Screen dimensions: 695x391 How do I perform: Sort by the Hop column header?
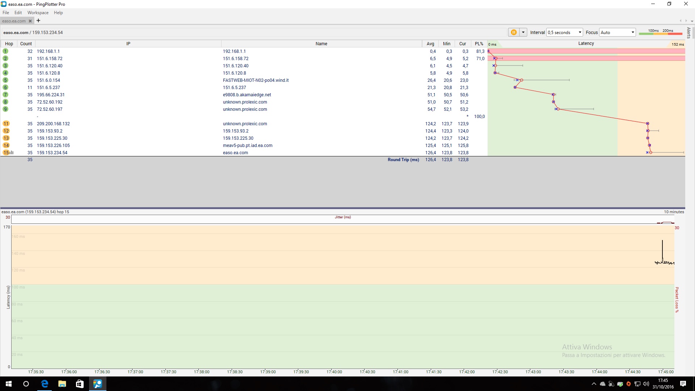(x=9, y=44)
